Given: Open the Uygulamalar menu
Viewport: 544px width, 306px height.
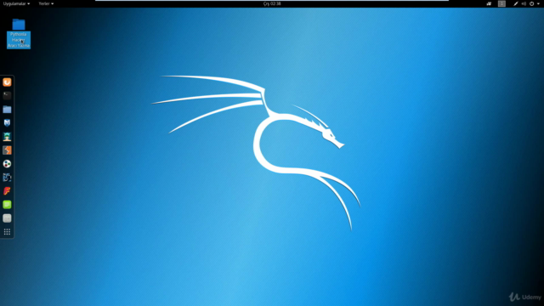Looking at the screenshot, I should [16, 3].
